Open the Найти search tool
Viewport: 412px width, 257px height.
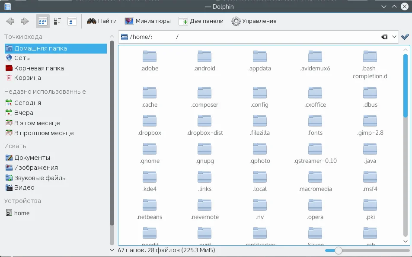102,21
